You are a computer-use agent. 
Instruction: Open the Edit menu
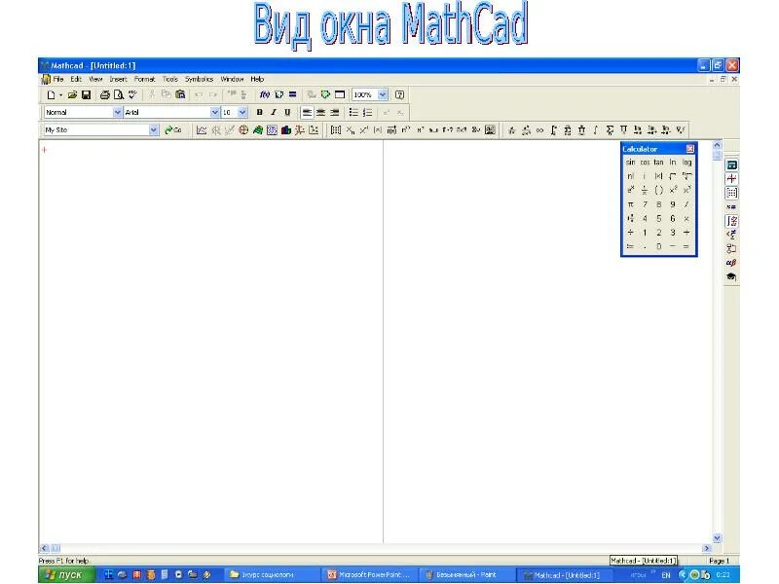pos(76,79)
